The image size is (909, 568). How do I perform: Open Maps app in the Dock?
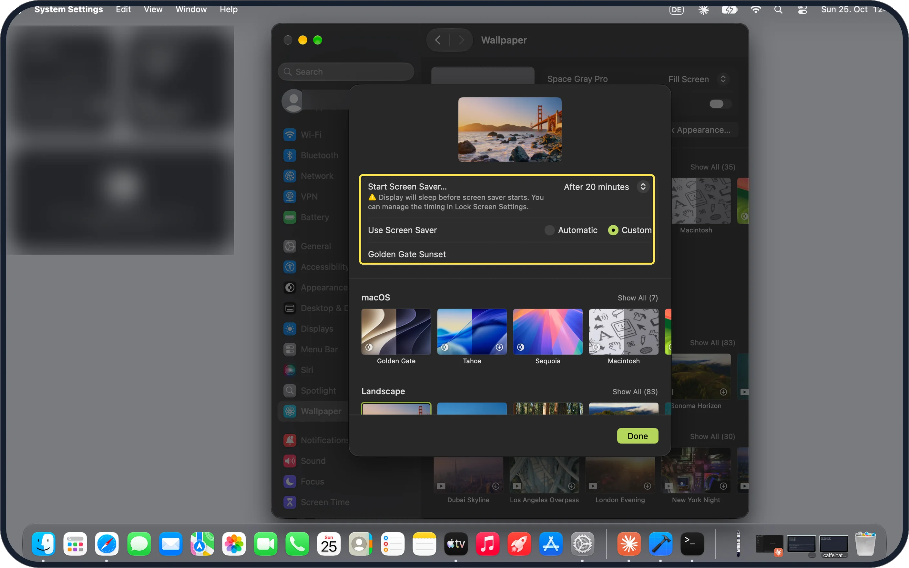click(202, 544)
